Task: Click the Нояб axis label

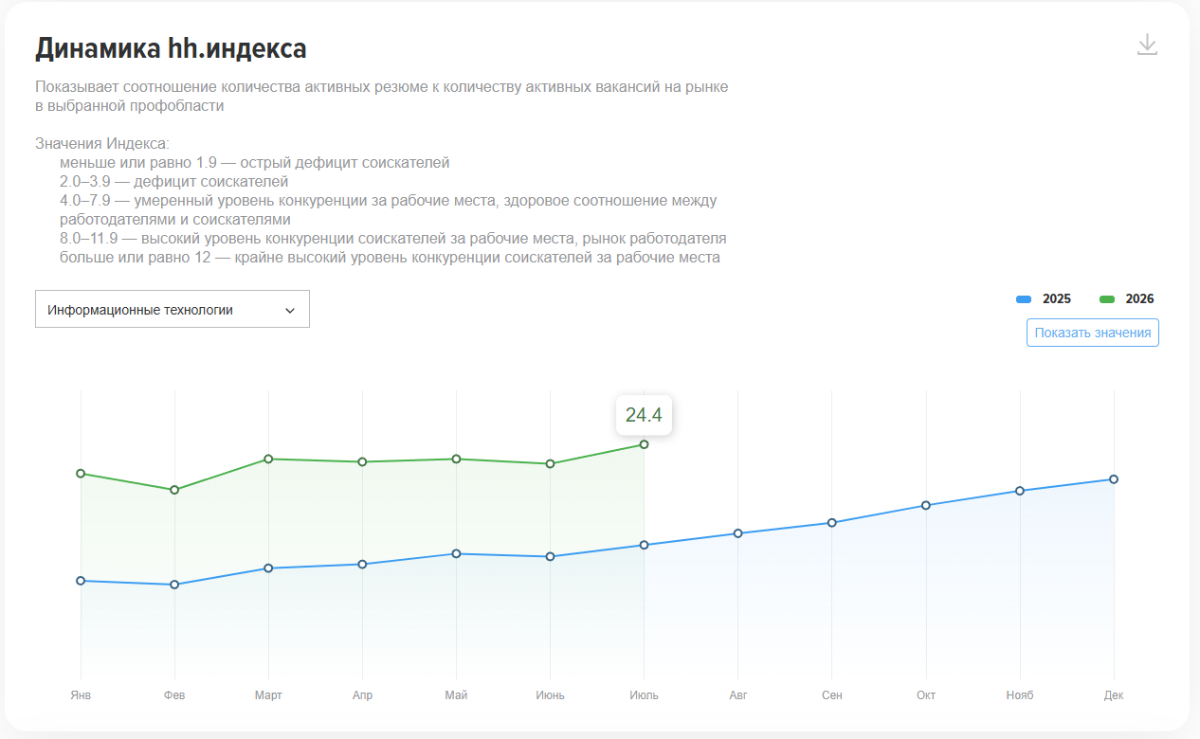Action: click(1020, 695)
